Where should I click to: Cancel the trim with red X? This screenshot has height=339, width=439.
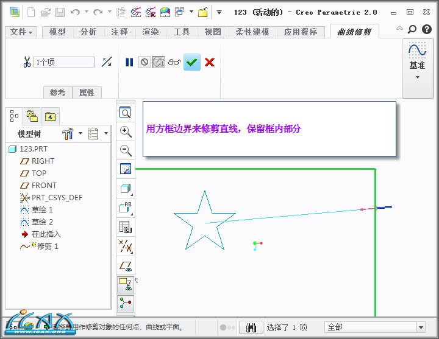210,62
